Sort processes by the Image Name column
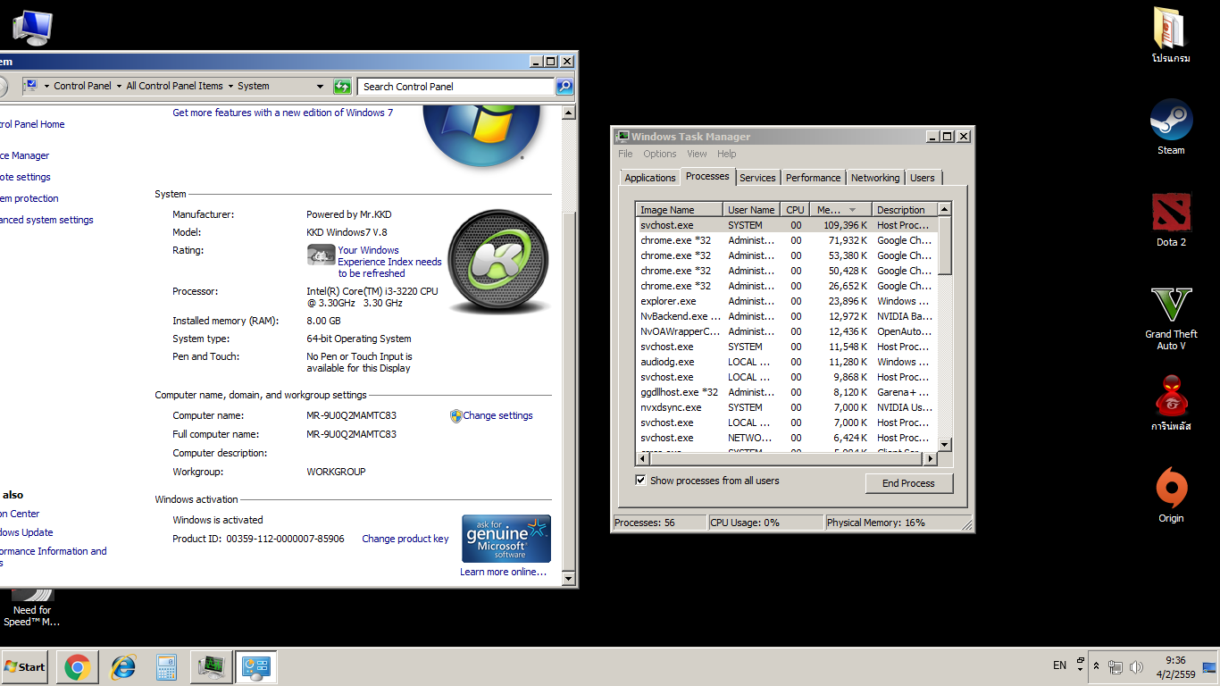The height and width of the screenshot is (686, 1220). pyautogui.click(x=679, y=210)
